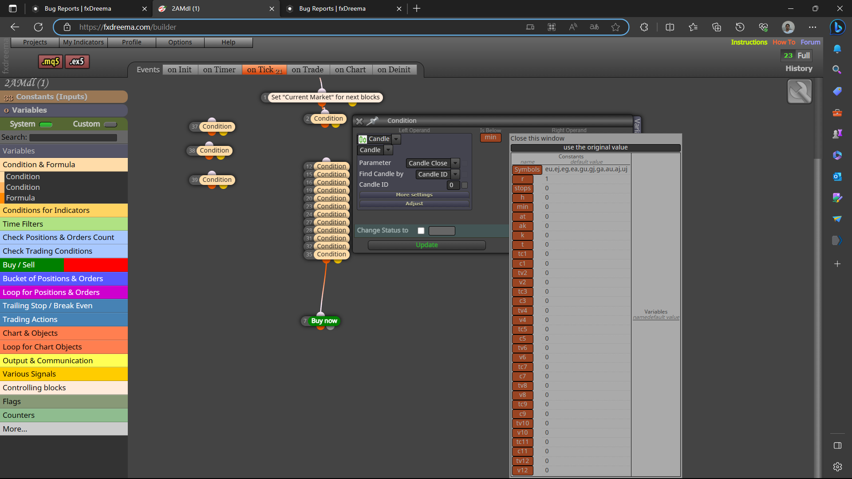The width and height of the screenshot is (852, 479).
Task: Add a new Edge sidebar app with plus
Action: point(837,263)
